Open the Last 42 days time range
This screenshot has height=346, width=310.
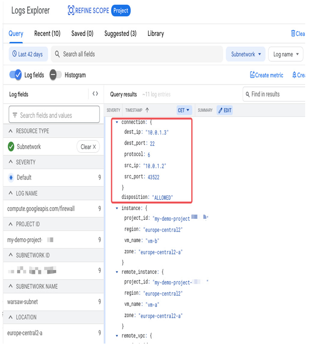pyautogui.click(x=28, y=54)
